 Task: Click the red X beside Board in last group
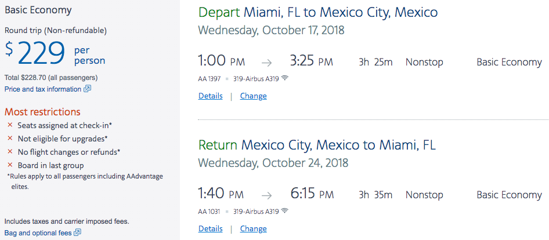10,165
